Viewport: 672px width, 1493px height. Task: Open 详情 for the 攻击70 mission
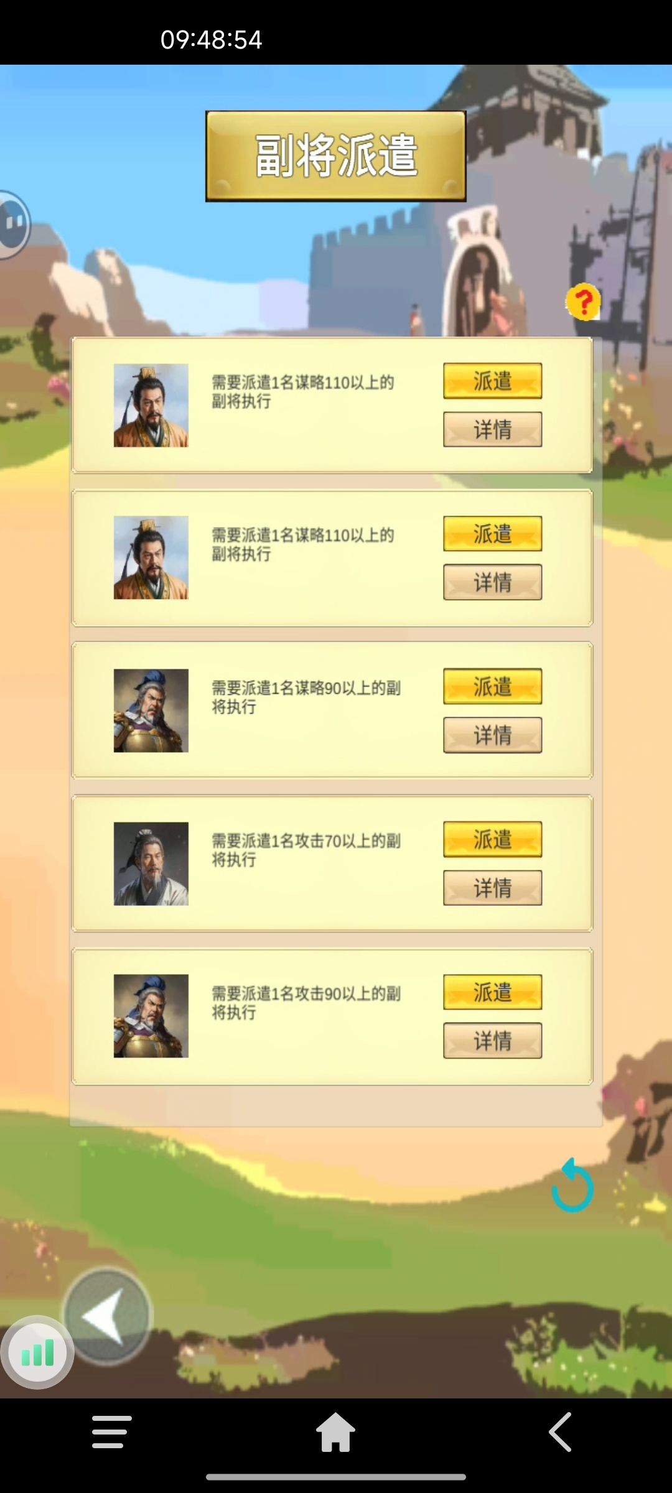click(x=493, y=888)
